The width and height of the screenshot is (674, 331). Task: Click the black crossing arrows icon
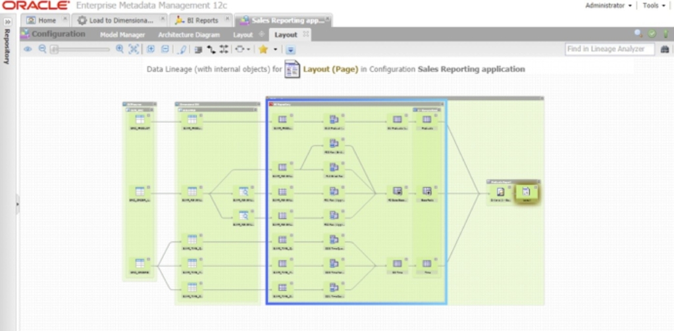pyautogui.click(x=224, y=49)
